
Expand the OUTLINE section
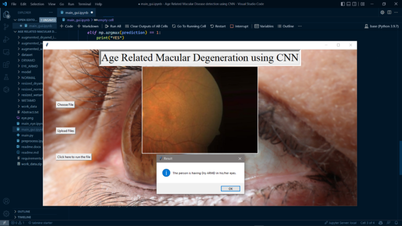[x=24, y=211]
